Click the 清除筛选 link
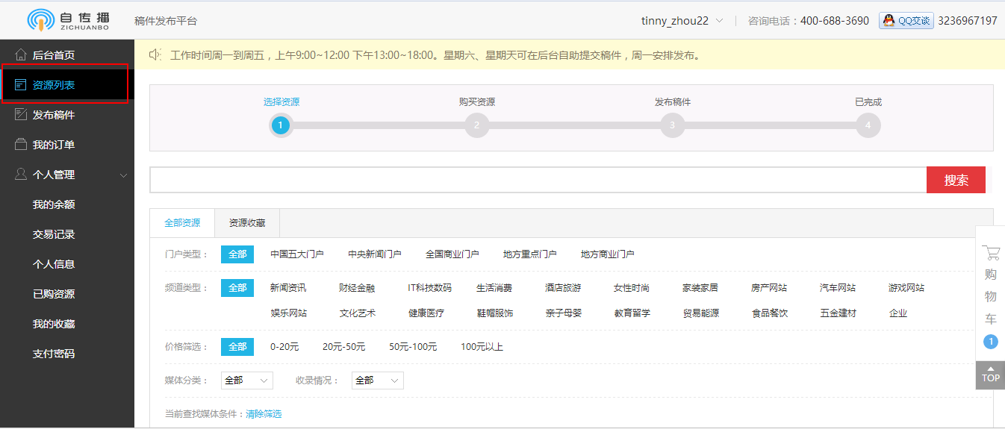The width and height of the screenshot is (1005, 429). click(x=264, y=414)
